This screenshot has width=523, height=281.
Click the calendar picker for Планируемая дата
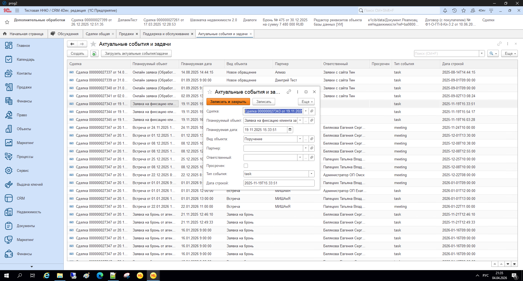(x=290, y=130)
